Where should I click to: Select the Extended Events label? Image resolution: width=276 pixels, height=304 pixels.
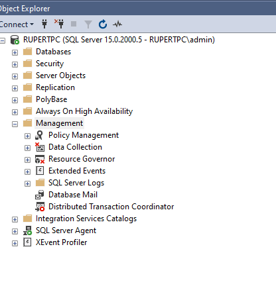coord(77,171)
